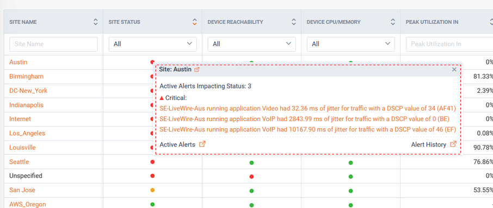
Task: Open the Video jitter AF41 alert link
Action: 308,109
